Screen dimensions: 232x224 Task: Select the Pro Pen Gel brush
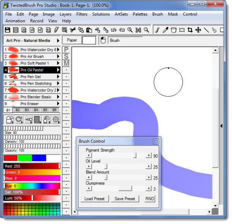click(x=32, y=77)
